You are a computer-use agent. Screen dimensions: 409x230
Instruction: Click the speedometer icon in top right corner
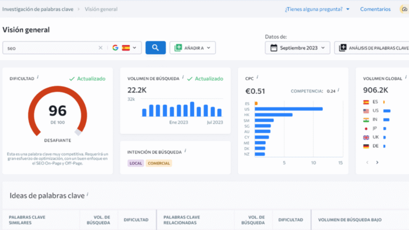point(404,9)
